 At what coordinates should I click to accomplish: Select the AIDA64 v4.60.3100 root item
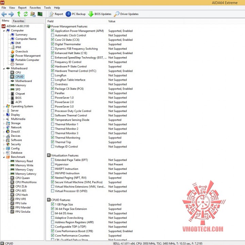(x=15, y=26)
